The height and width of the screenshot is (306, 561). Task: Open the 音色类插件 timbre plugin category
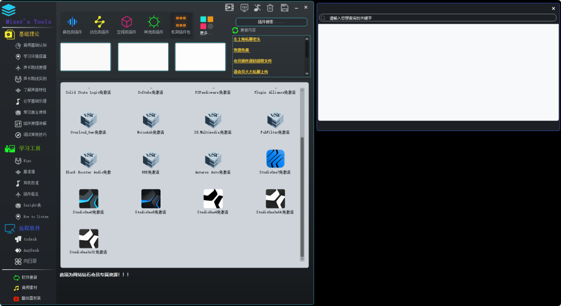pos(72,25)
